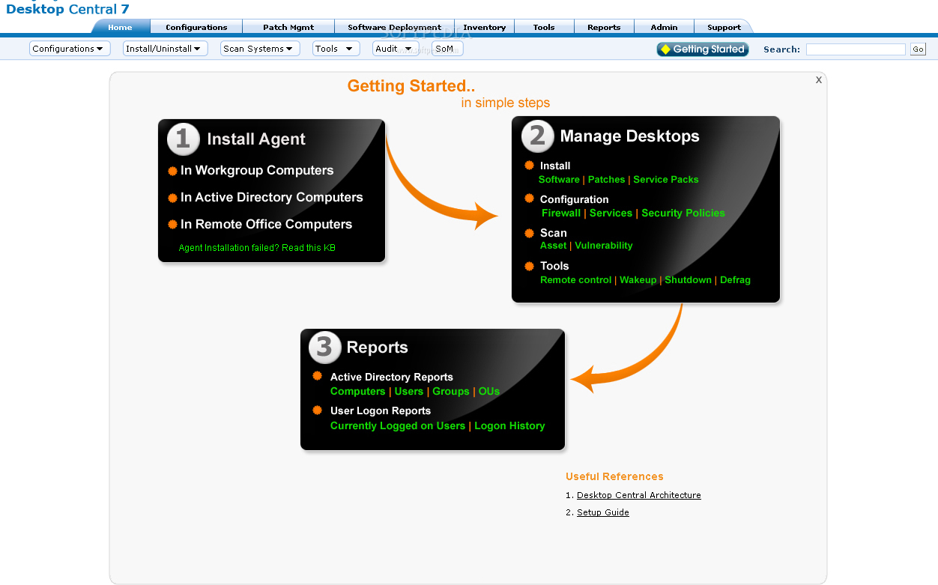Click the Useful References heading

614,476
